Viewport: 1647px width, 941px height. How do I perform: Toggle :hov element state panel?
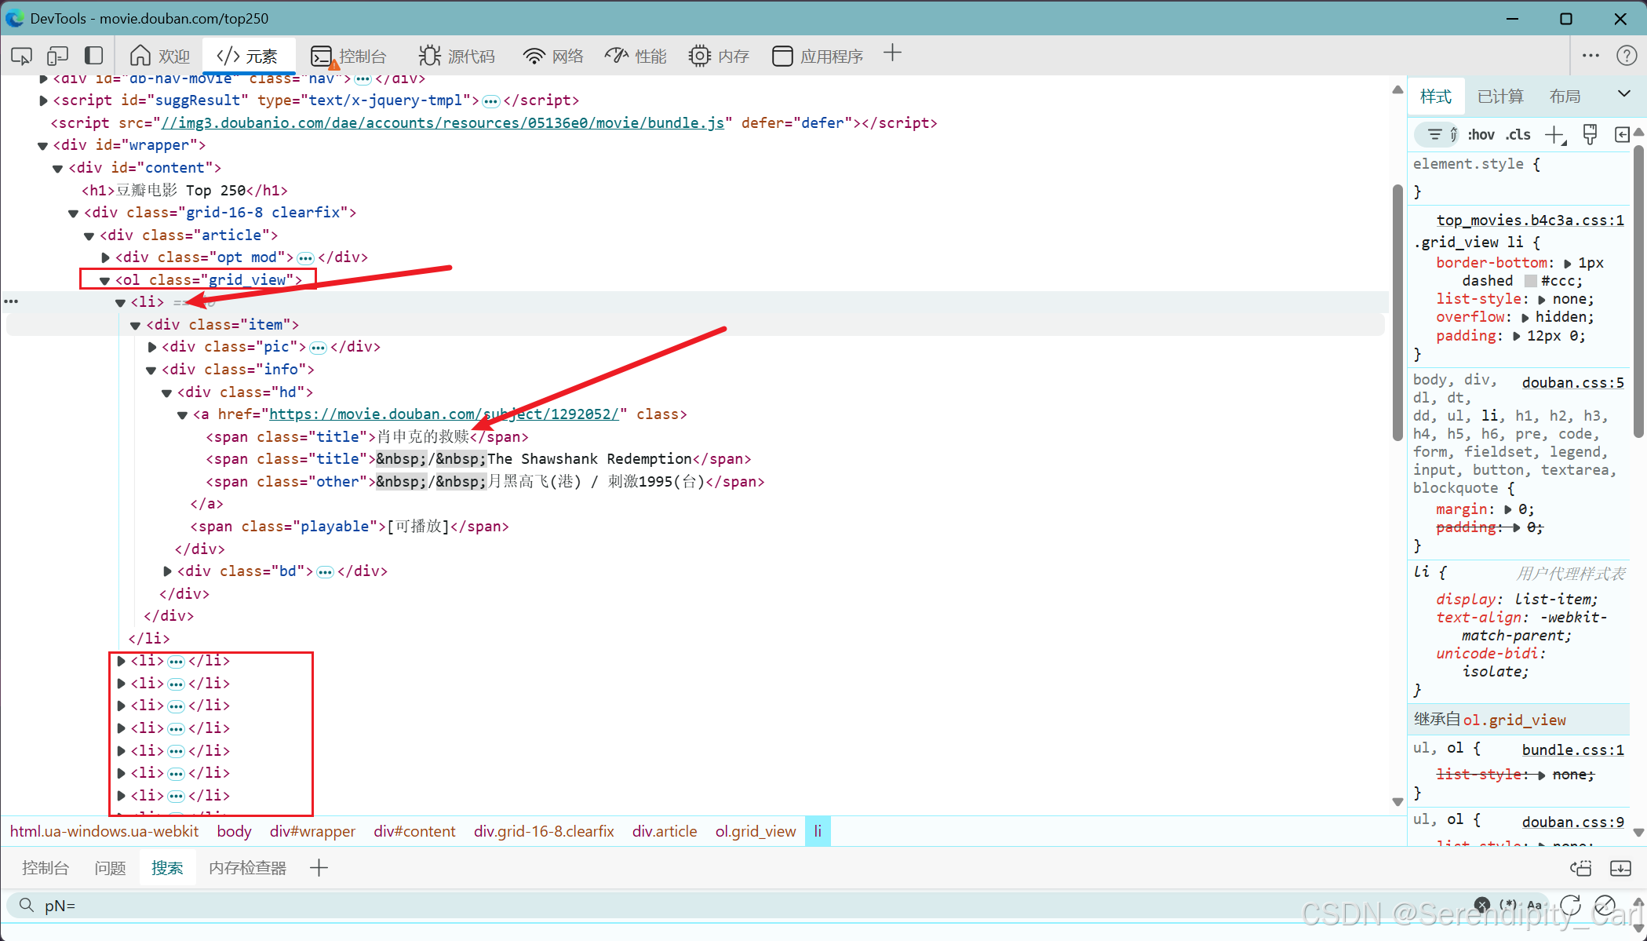1481,135
